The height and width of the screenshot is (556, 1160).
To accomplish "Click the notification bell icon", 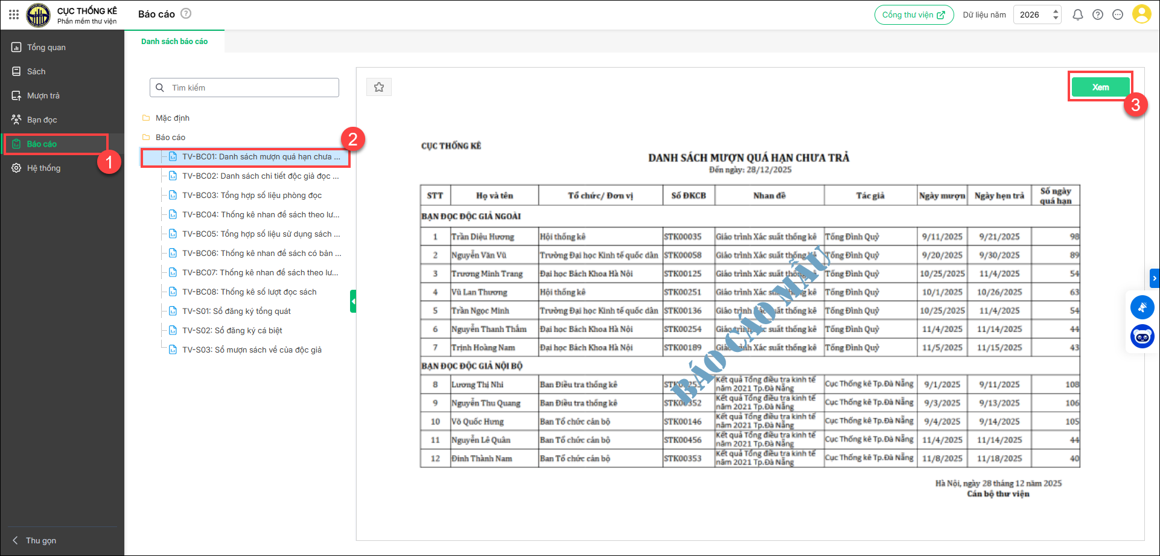I will click(1077, 14).
